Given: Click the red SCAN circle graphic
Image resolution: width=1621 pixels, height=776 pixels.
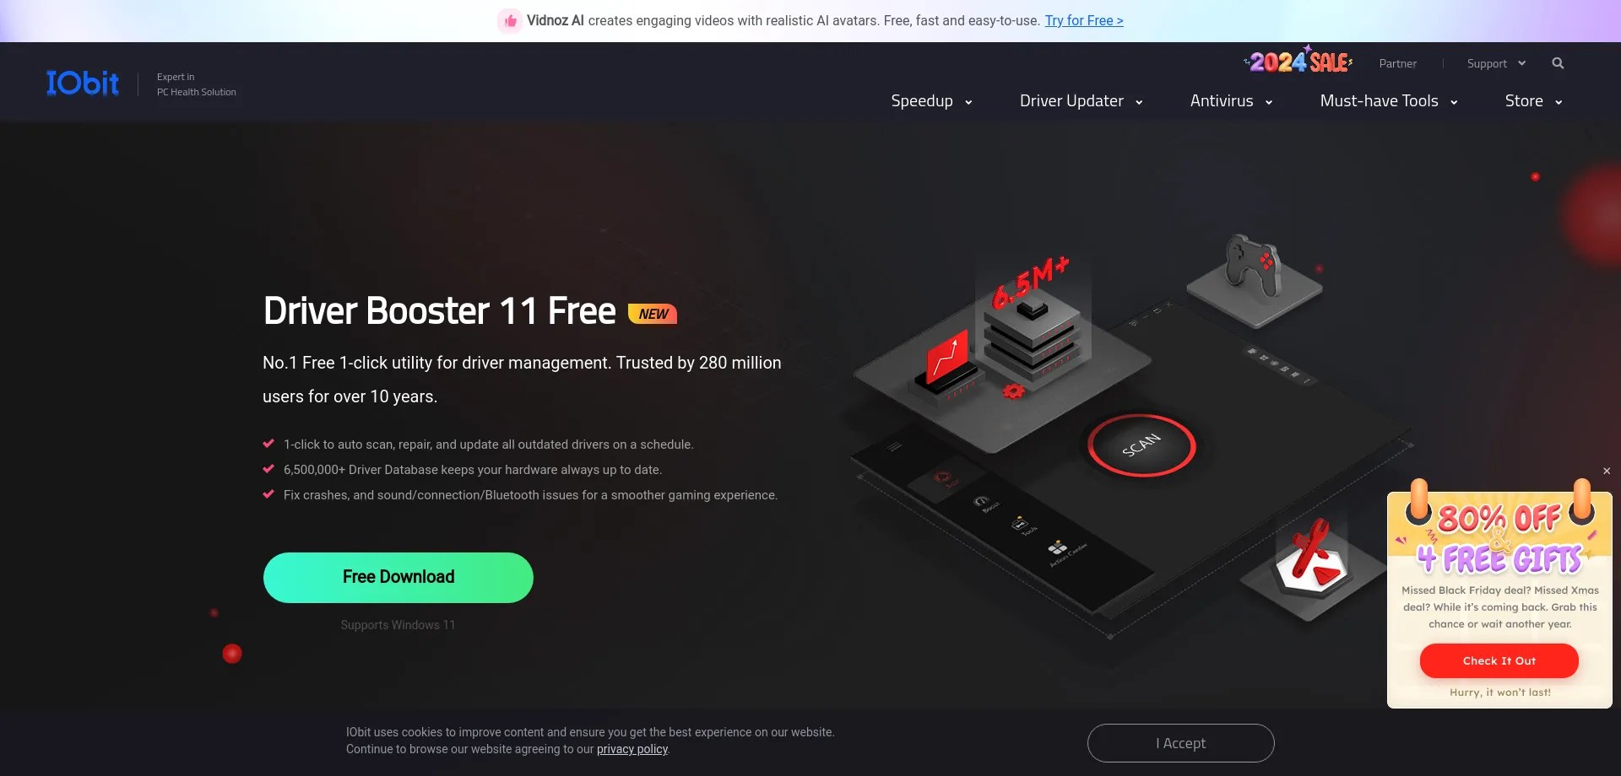Looking at the screenshot, I should 1141,445.
